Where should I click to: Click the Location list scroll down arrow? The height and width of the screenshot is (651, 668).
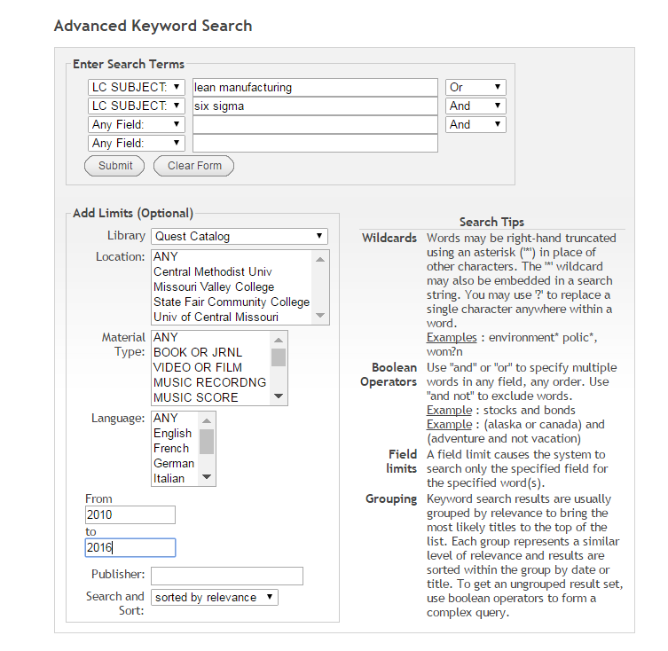point(320,316)
